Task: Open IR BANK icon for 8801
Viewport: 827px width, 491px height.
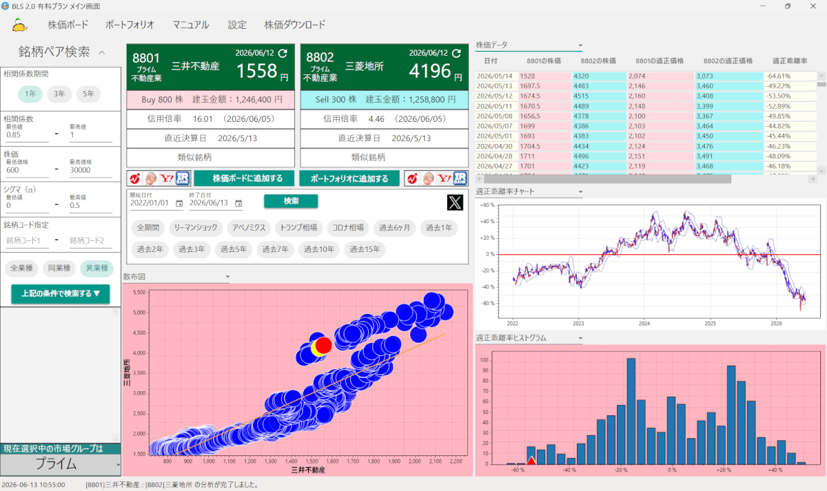Action: pos(183,178)
